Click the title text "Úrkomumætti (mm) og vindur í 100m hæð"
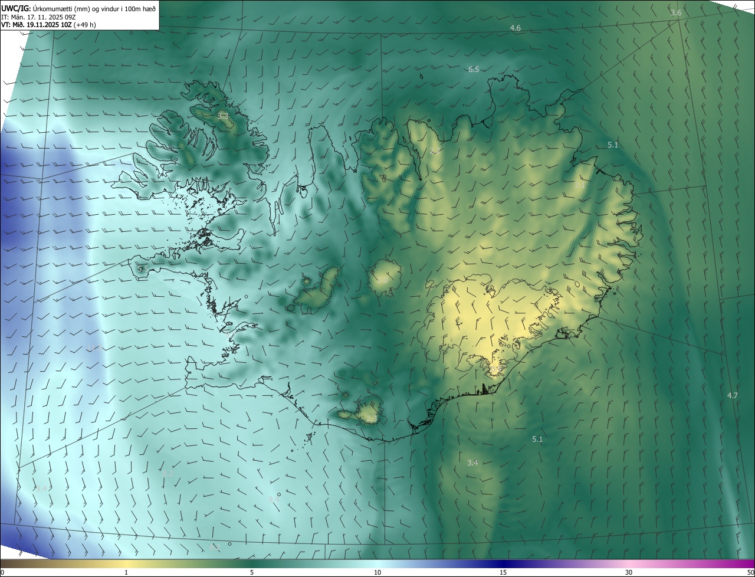Image resolution: width=755 pixels, height=577 pixels. (x=94, y=8)
